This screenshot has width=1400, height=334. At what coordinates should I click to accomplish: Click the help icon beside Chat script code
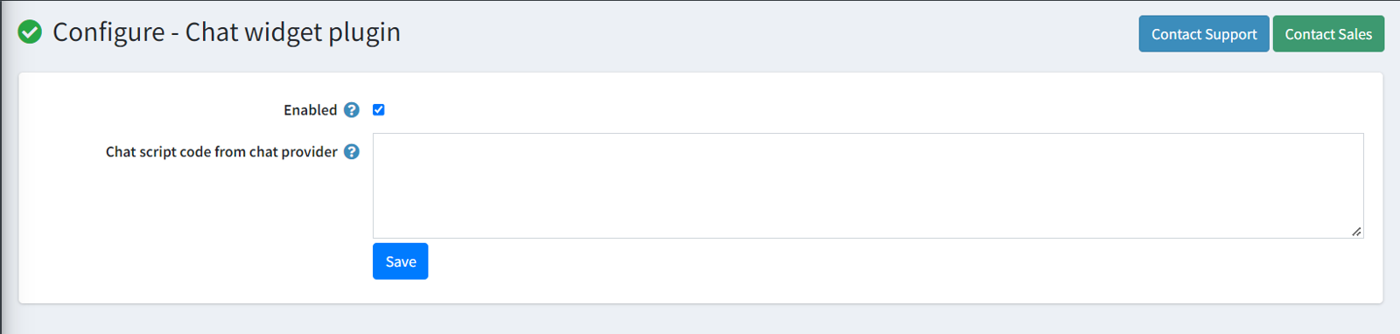tap(352, 152)
